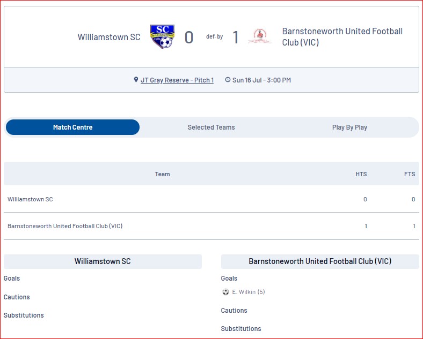This screenshot has width=423, height=339.
Task: Click Barnstoneworth United panel heading
Action: [320, 261]
